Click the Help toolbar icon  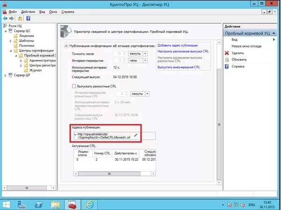pos(28,18)
